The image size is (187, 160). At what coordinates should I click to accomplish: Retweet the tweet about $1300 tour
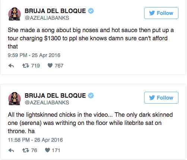26,66
